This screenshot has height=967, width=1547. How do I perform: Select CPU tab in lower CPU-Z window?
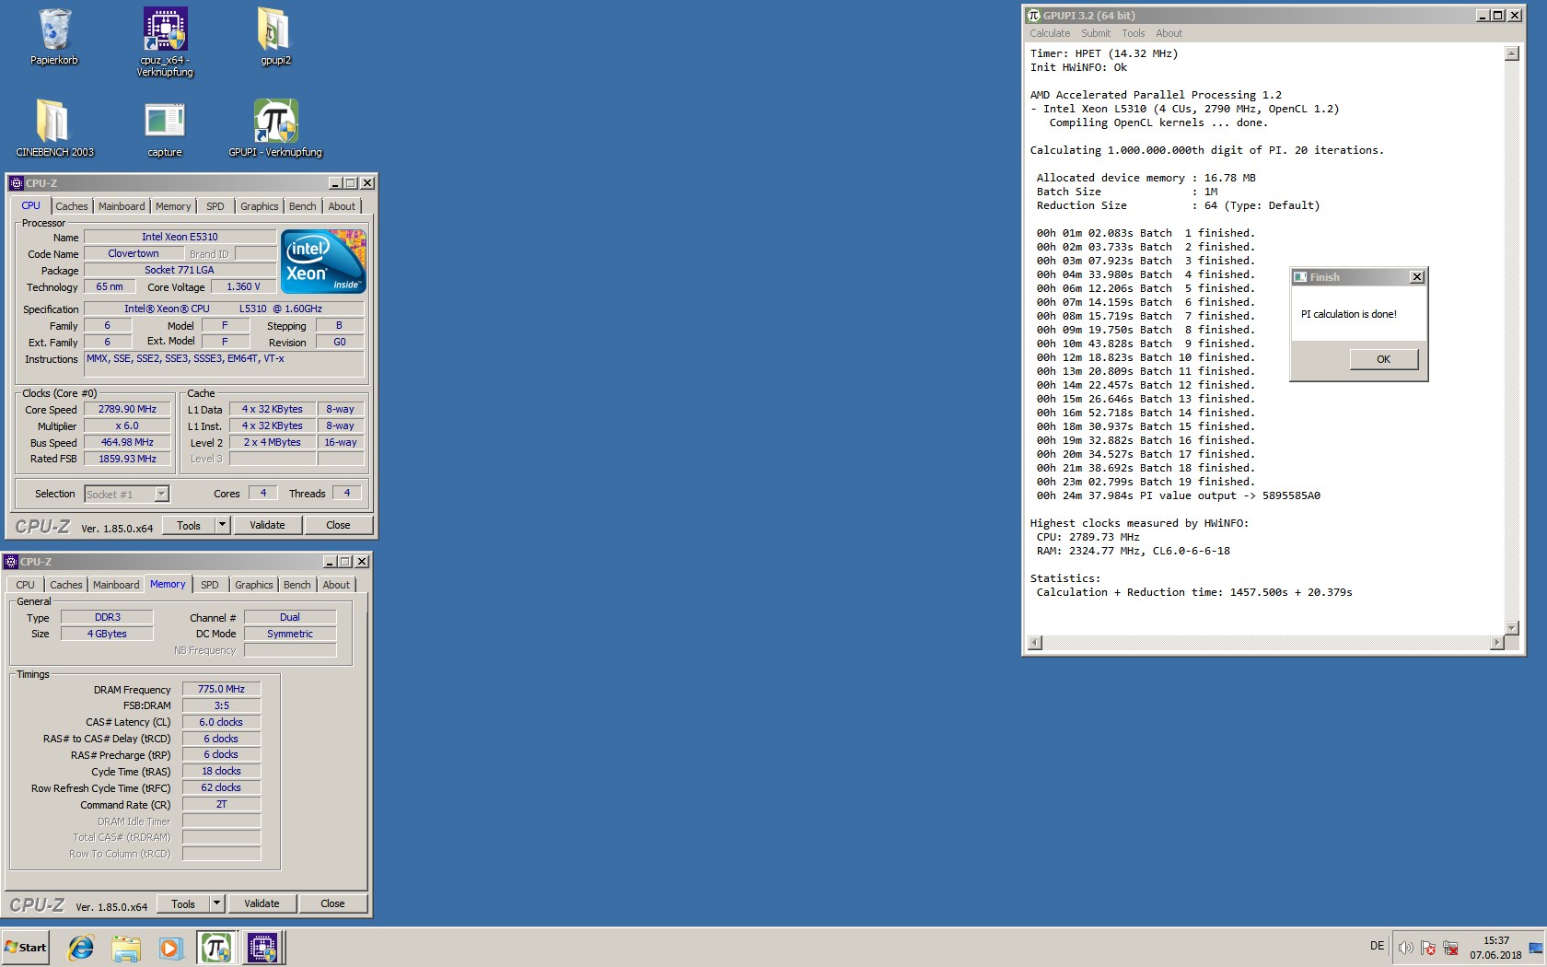pyautogui.click(x=25, y=585)
